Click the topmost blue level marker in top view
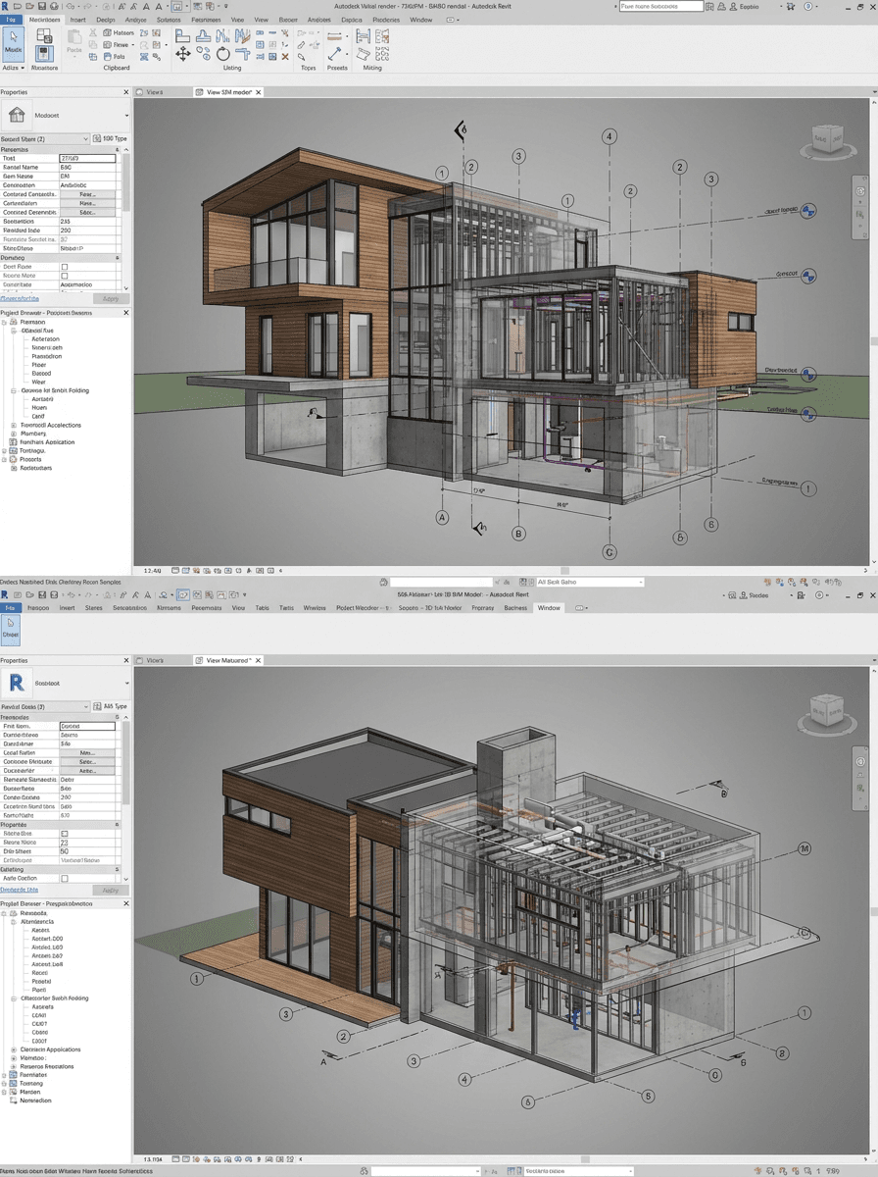 point(808,210)
